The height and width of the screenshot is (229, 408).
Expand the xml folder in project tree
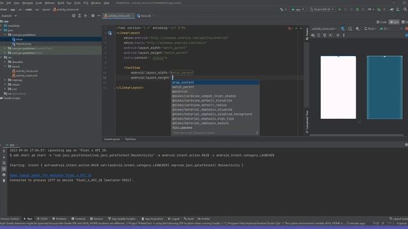click(x=5, y=89)
